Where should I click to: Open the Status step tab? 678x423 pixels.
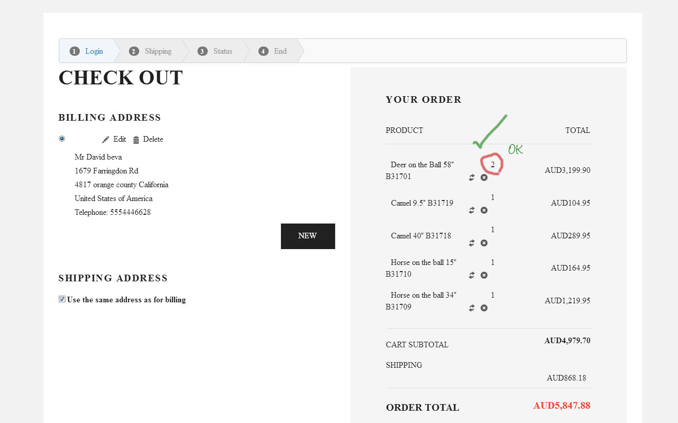coord(215,51)
